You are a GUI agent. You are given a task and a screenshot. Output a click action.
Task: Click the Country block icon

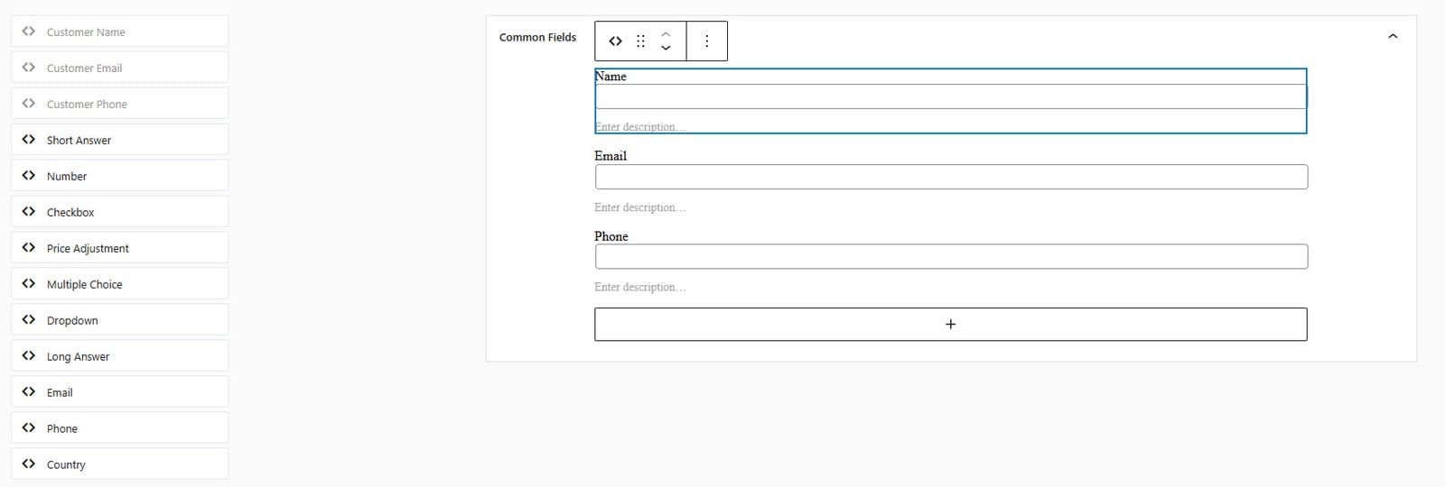[x=29, y=464]
